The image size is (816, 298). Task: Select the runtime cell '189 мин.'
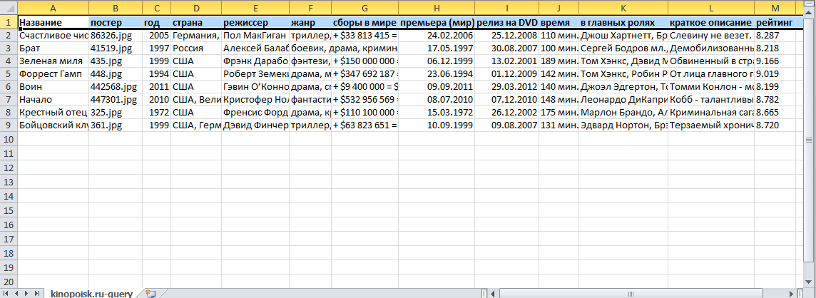tap(559, 61)
